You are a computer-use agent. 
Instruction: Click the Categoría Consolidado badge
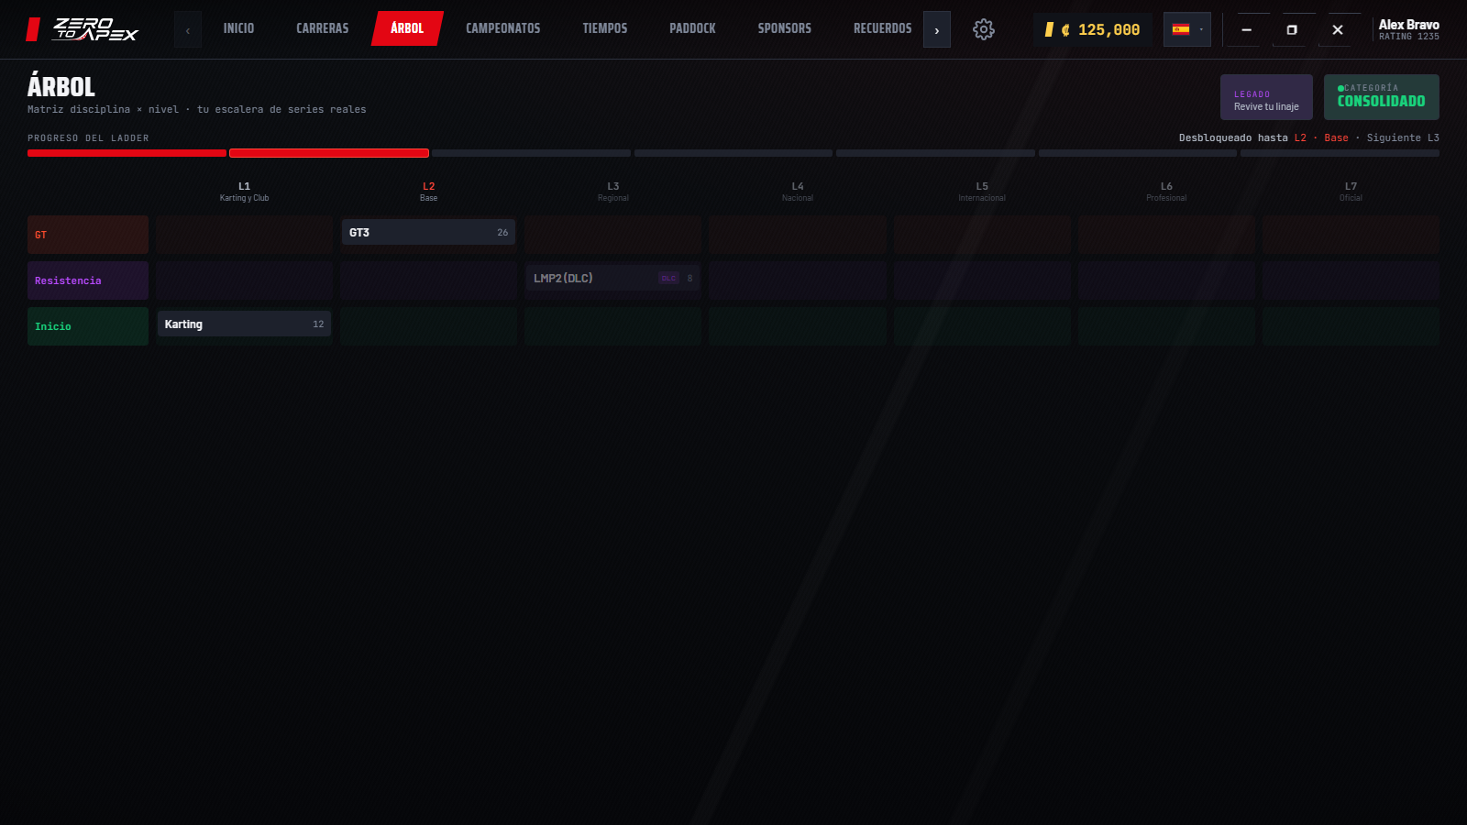coord(1381,97)
